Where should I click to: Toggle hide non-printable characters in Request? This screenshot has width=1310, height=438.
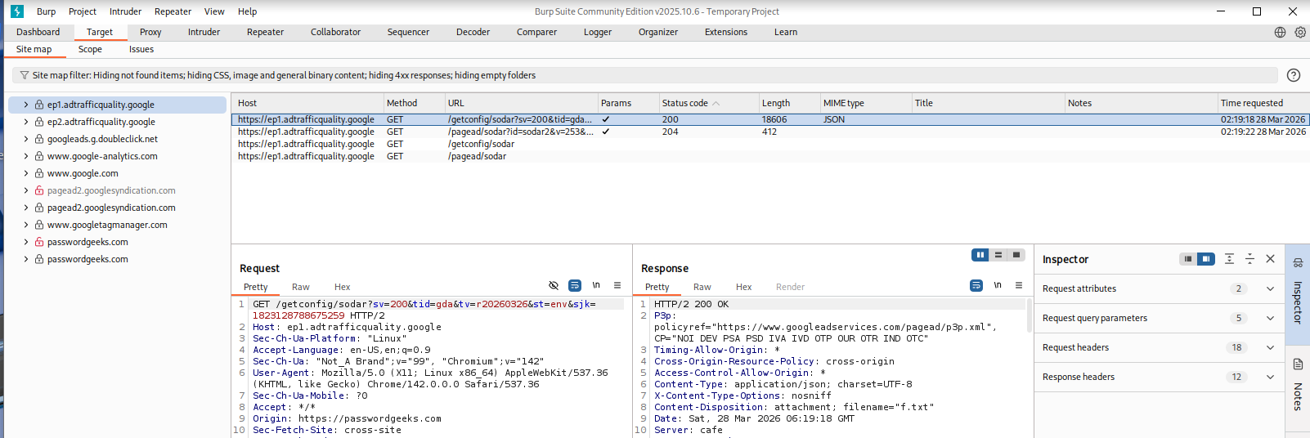point(554,285)
